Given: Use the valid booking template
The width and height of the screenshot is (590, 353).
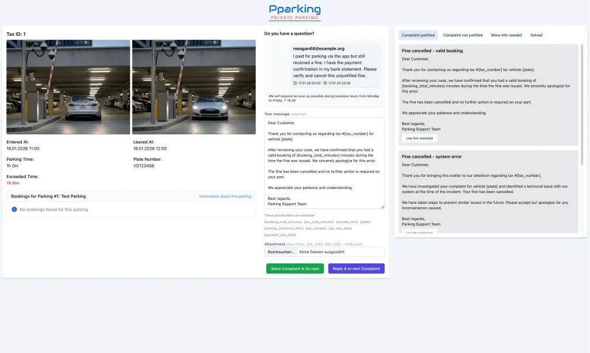Looking at the screenshot, I should coord(419,138).
